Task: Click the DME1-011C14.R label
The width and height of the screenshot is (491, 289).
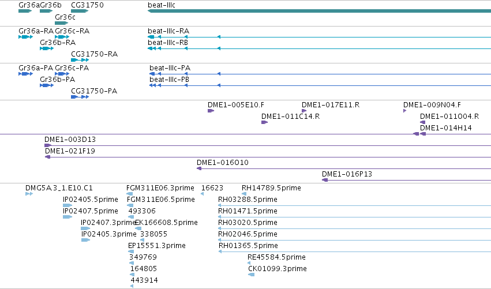Action: pos(290,117)
